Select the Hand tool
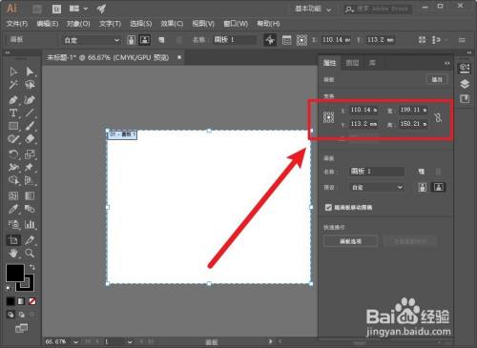Viewport: 477px width, 348px height. [x=13, y=253]
